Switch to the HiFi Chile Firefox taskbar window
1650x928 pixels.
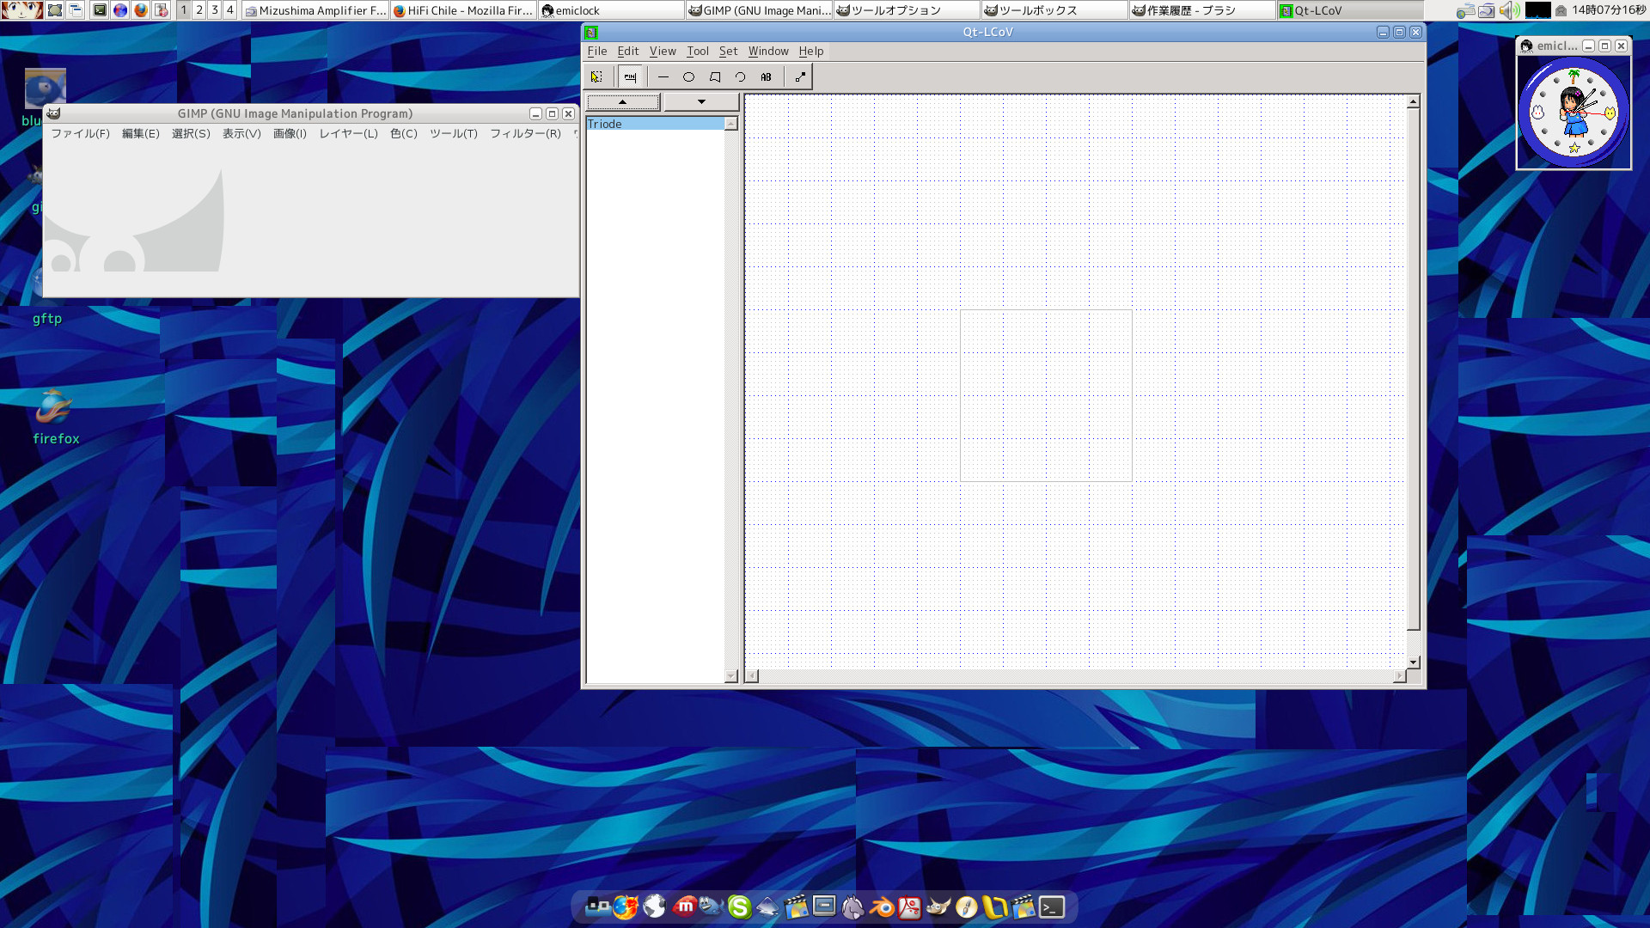463,10
